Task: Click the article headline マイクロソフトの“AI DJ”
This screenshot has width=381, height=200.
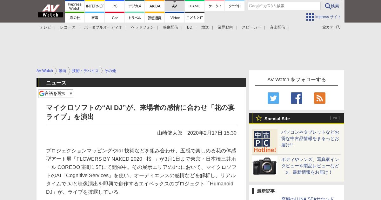Action: [141, 112]
